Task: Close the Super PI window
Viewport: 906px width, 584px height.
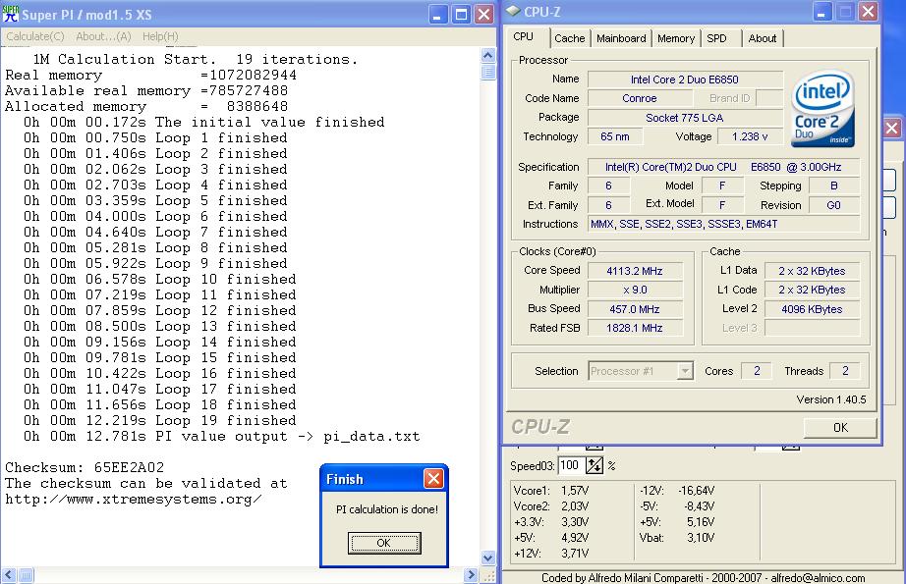Action: pyautogui.click(x=483, y=14)
